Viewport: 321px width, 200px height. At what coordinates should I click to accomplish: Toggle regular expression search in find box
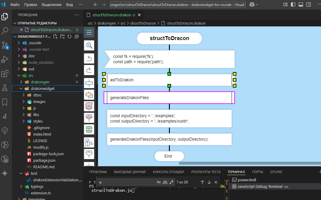(172, 182)
